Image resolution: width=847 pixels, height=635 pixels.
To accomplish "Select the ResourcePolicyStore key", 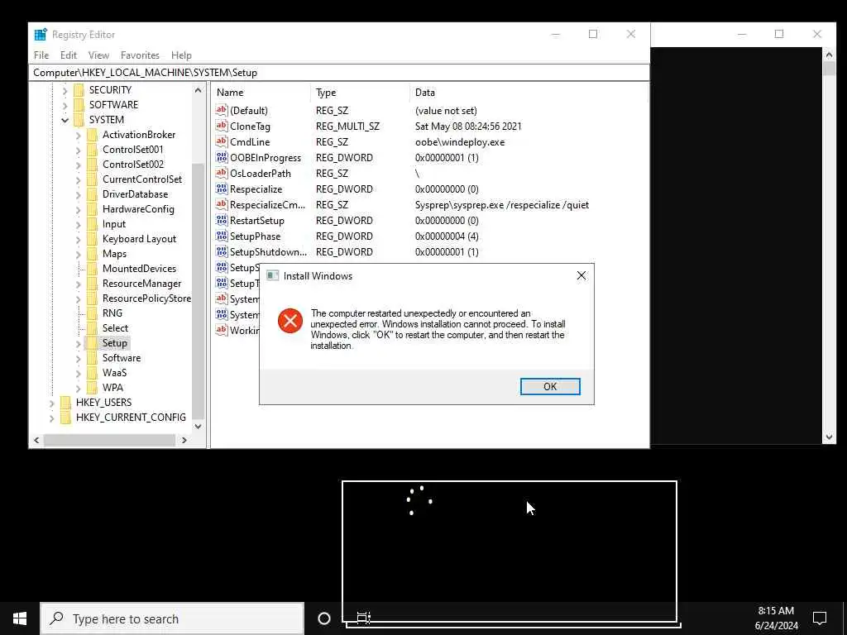I will 146,298.
